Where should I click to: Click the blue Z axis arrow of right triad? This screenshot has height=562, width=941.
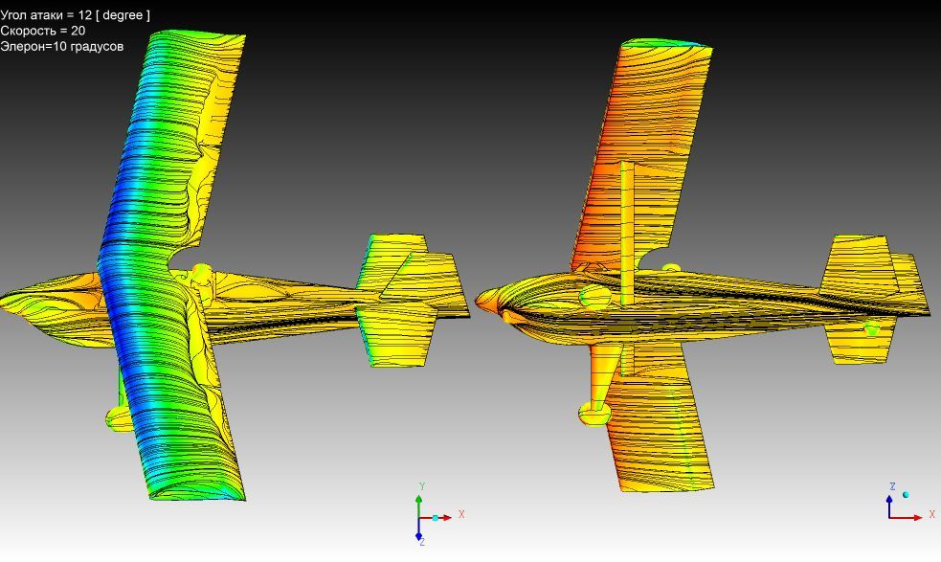coord(889,500)
